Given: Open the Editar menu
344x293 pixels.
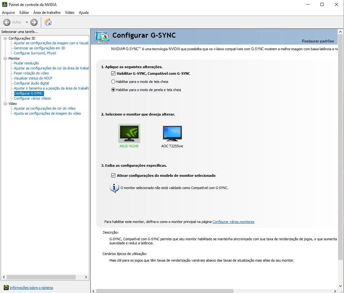Looking at the screenshot, I should point(24,13).
